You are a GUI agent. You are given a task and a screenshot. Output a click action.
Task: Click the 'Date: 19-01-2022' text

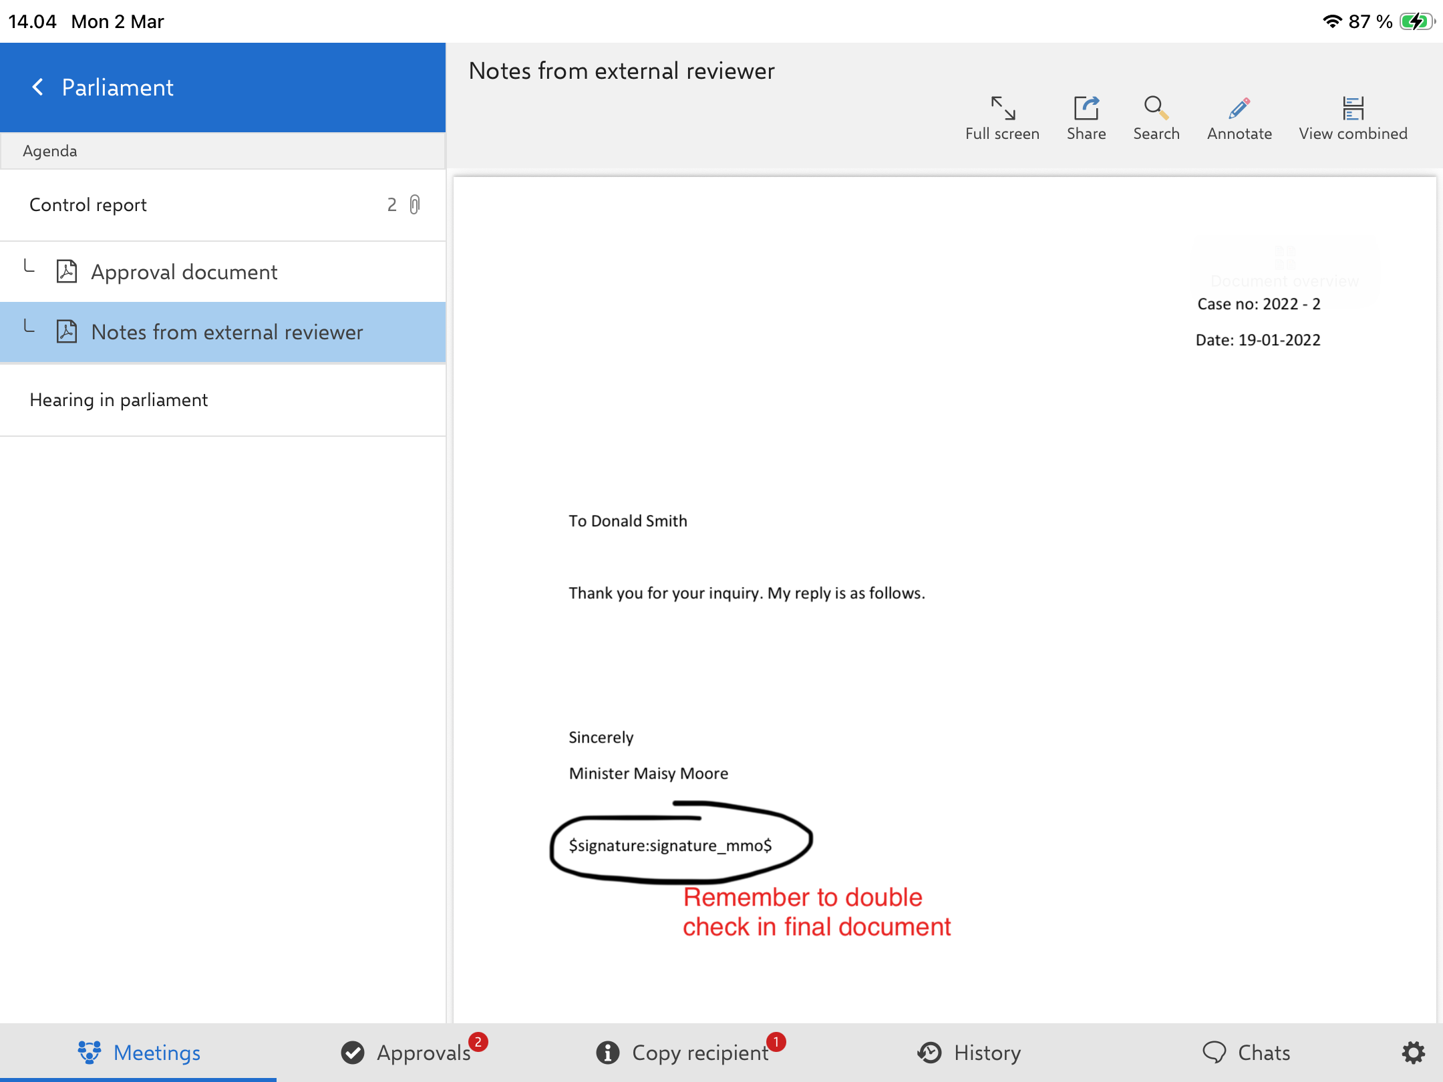click(x=1258, y=340)
